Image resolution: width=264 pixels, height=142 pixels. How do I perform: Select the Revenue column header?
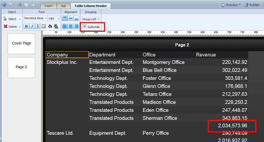(x=206, y=55)
